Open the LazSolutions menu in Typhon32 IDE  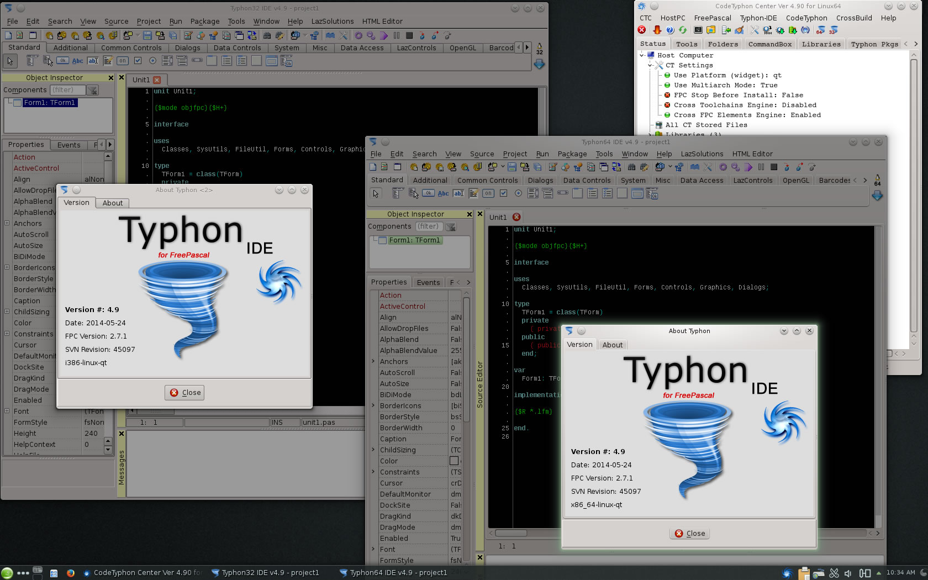tap(333, 21)
